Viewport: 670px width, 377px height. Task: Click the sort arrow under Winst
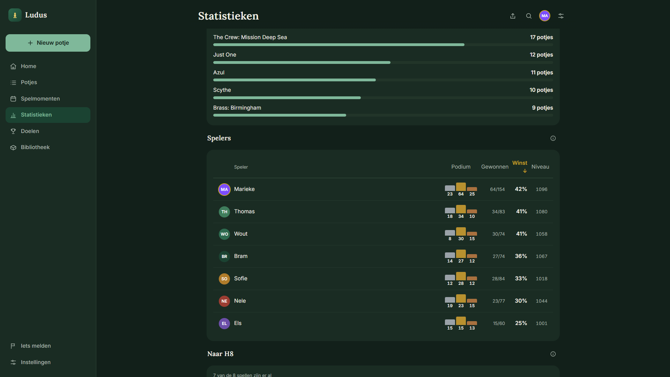525,171
